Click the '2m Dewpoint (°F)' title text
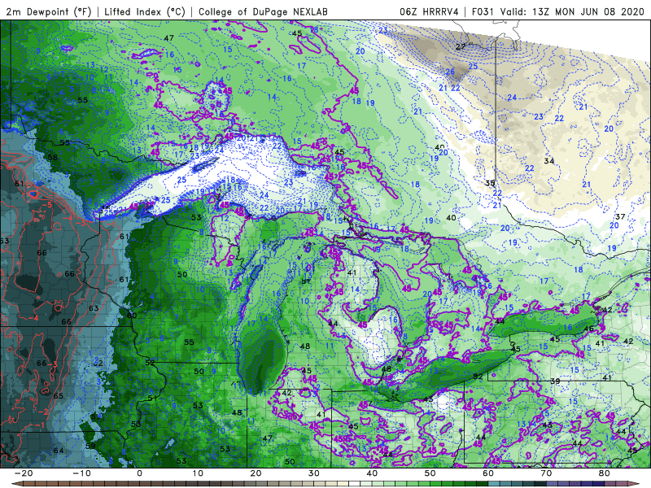 49,11
